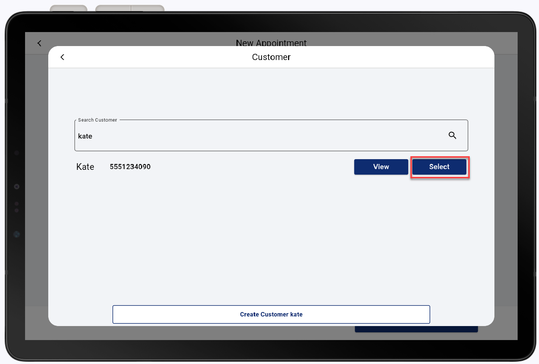
Task: Click Create Customer kate button
Action: pos(271,314)
